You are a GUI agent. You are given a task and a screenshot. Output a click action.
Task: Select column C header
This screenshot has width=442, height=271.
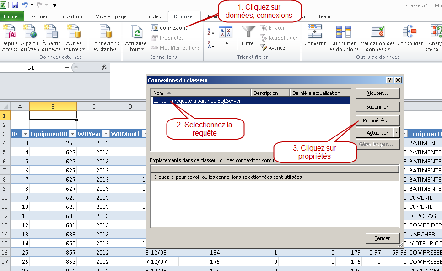click(x=93, y=107)
